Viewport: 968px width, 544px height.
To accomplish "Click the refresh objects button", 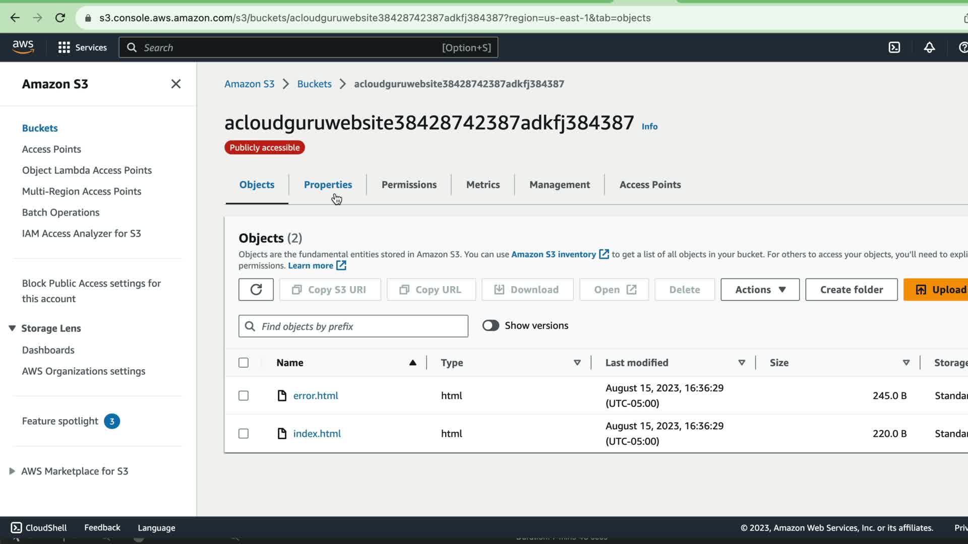I will tap(256, 290).
